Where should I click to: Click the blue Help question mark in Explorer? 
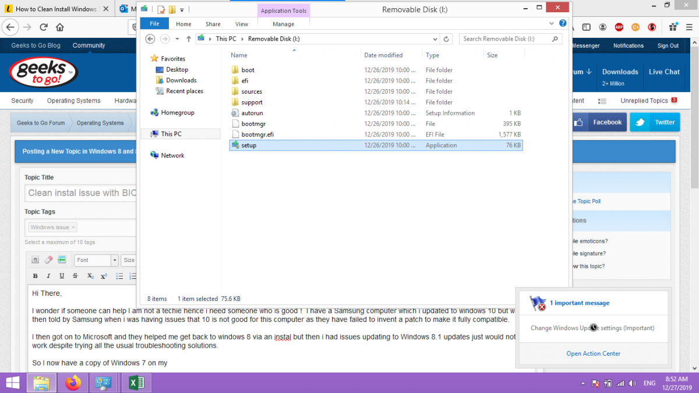point(563,24)
